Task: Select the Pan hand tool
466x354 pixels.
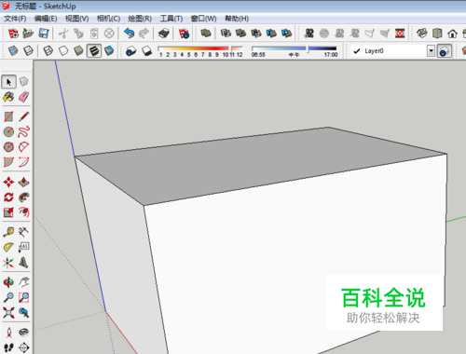Action: [24, 282]
